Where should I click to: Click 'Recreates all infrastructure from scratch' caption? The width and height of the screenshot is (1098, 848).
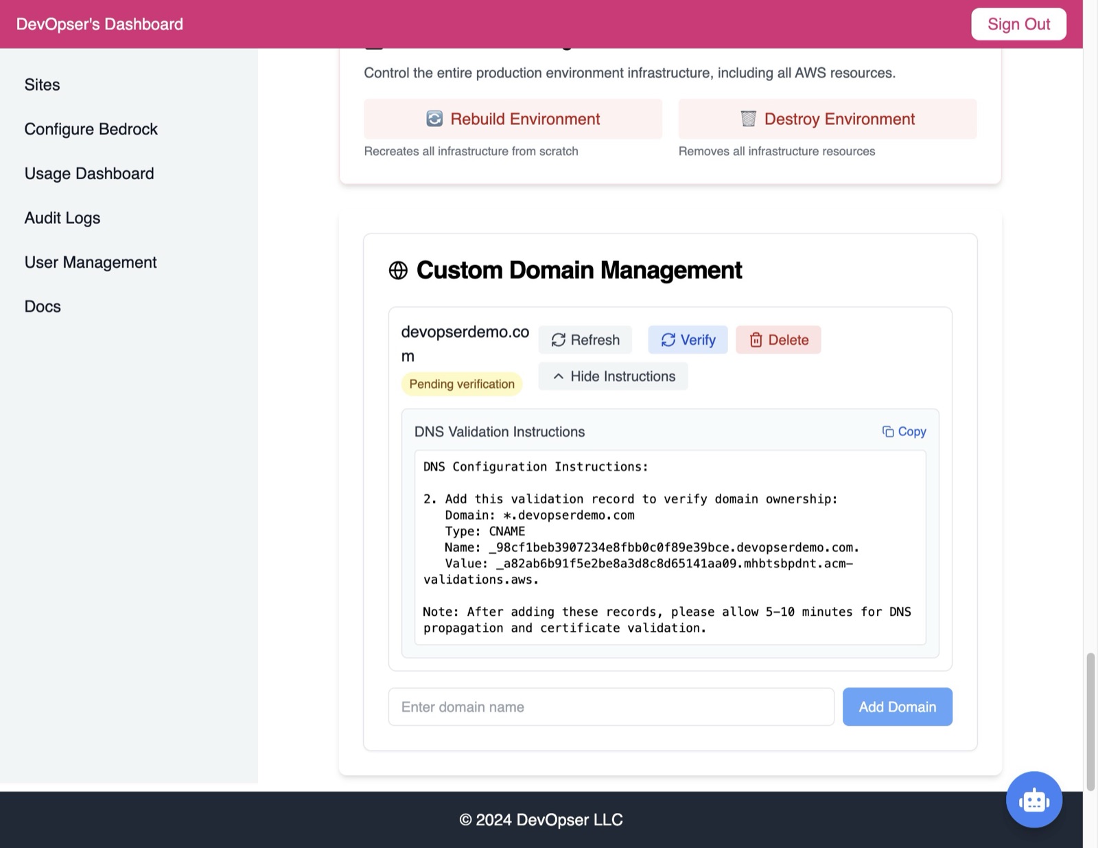point(471,151)
